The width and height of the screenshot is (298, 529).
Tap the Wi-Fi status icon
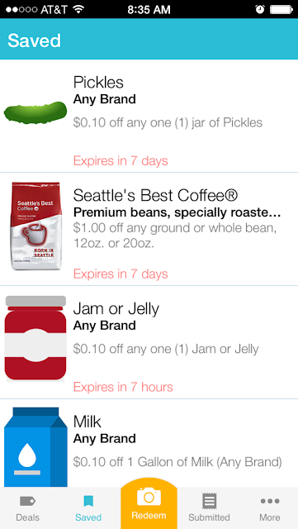(78, 9)
